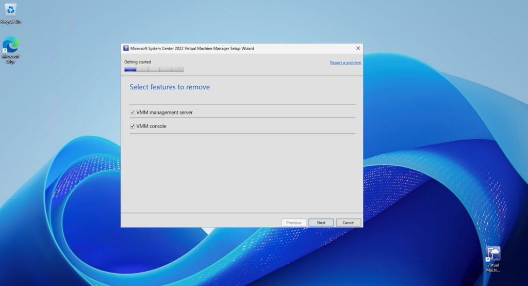Open the Report a problem link
Viewport: 528px width, 286px height.
345,62
